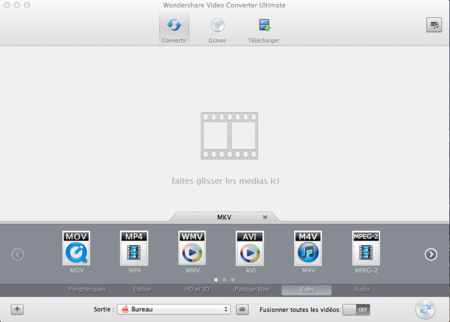The height and width of the screenshot is (322, 450).
Task: Open the media browser icon at top right
Action: pyautogui.click(x=434, y=25)
